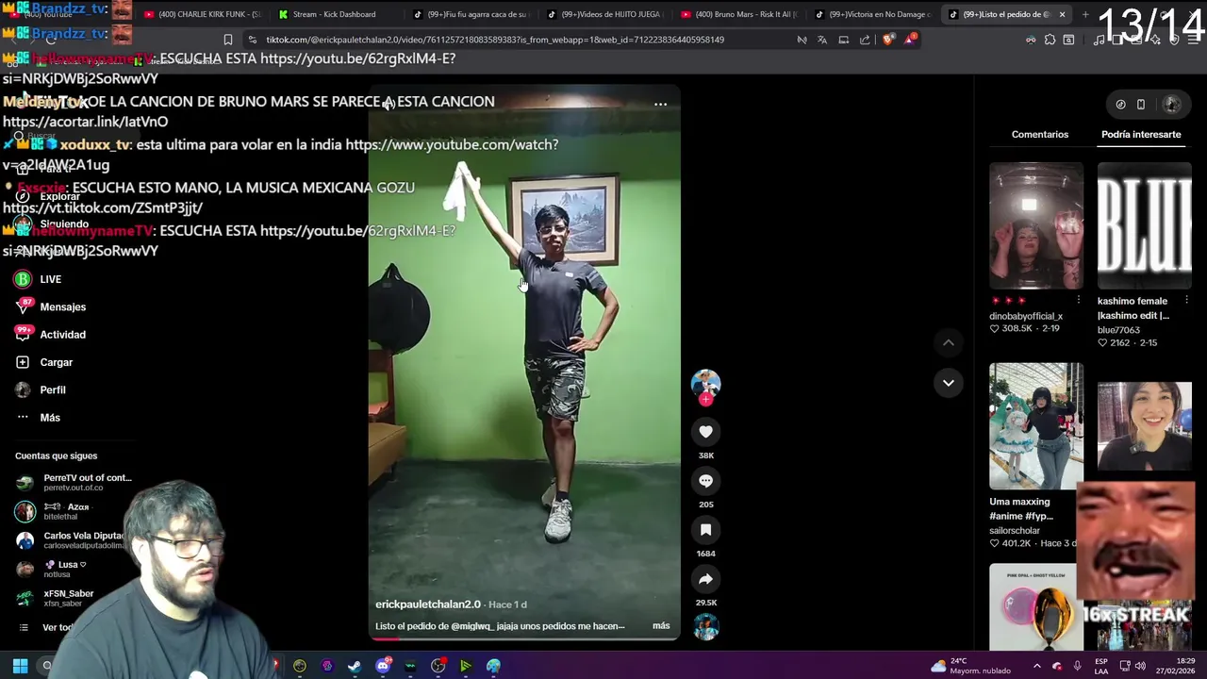The width and height of the screenshot is (1207, 679).
Task: Share the page from the address bar icon
Action: tap(865, 40)
